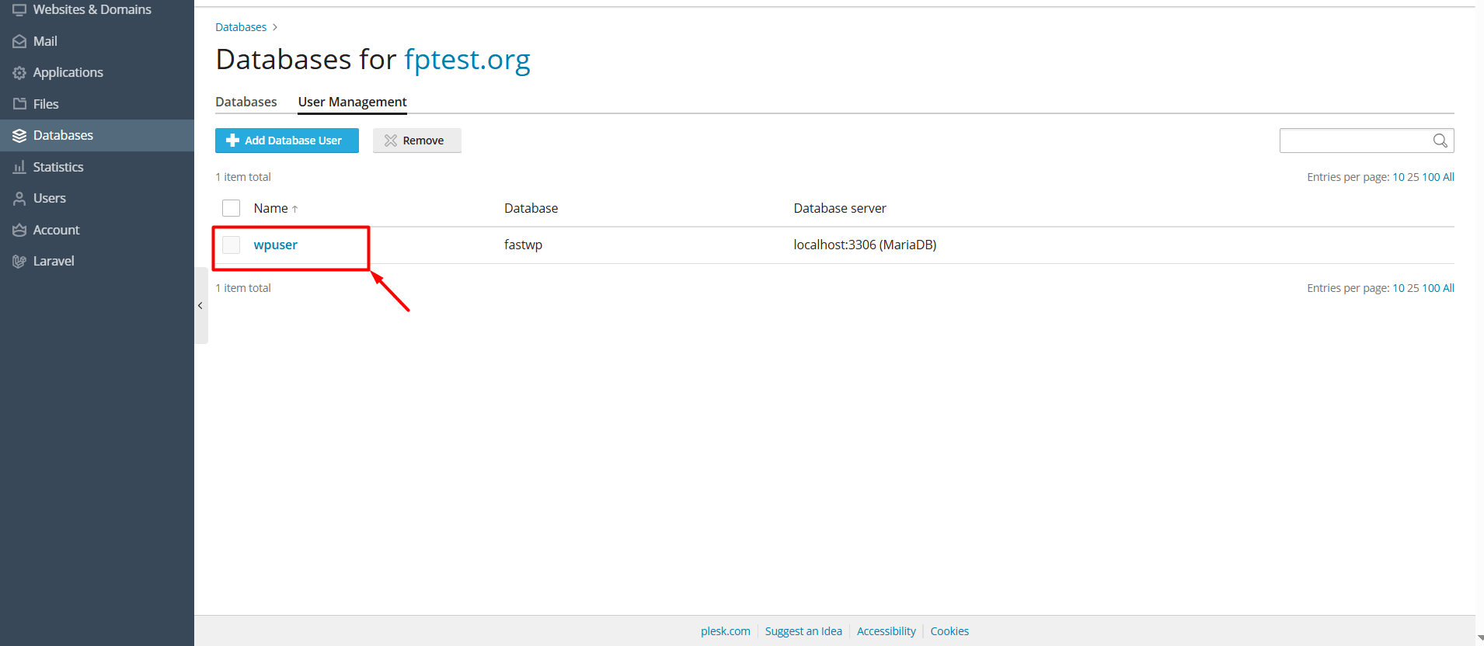Click the fastwp database cell
1484x646 pixels.
pos(523,245)
